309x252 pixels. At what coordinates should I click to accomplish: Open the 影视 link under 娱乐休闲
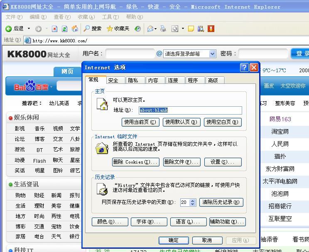[20, 129]
